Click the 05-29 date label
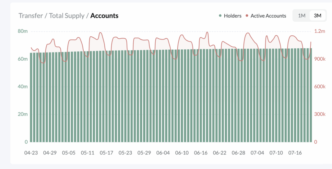The height and width of the screenshot is (169, 332). tap(144, 153)
